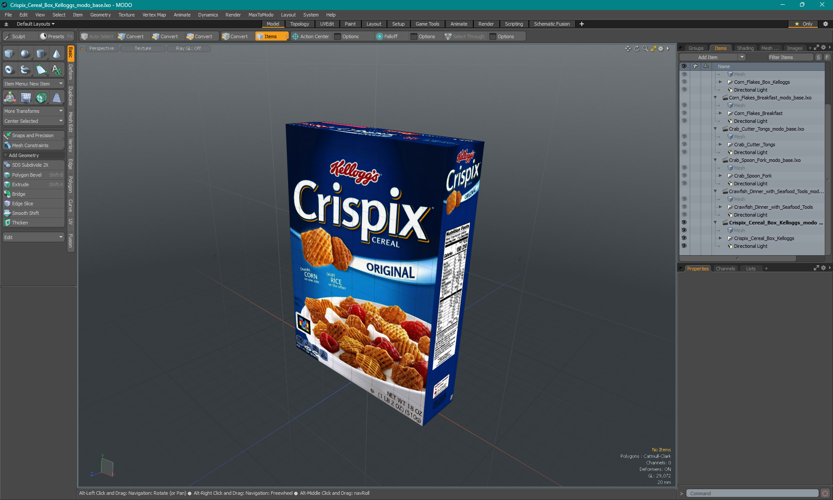This screenshot has width=833, height=500.
Task: Toggle visibility of Crab_Spoon_Fork item
Action: pyautogui.click(x=684, y=176)
